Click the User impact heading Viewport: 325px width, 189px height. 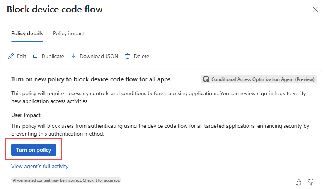point(26,115)
